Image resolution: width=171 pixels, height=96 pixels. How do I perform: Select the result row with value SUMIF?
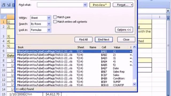(75, 82)
